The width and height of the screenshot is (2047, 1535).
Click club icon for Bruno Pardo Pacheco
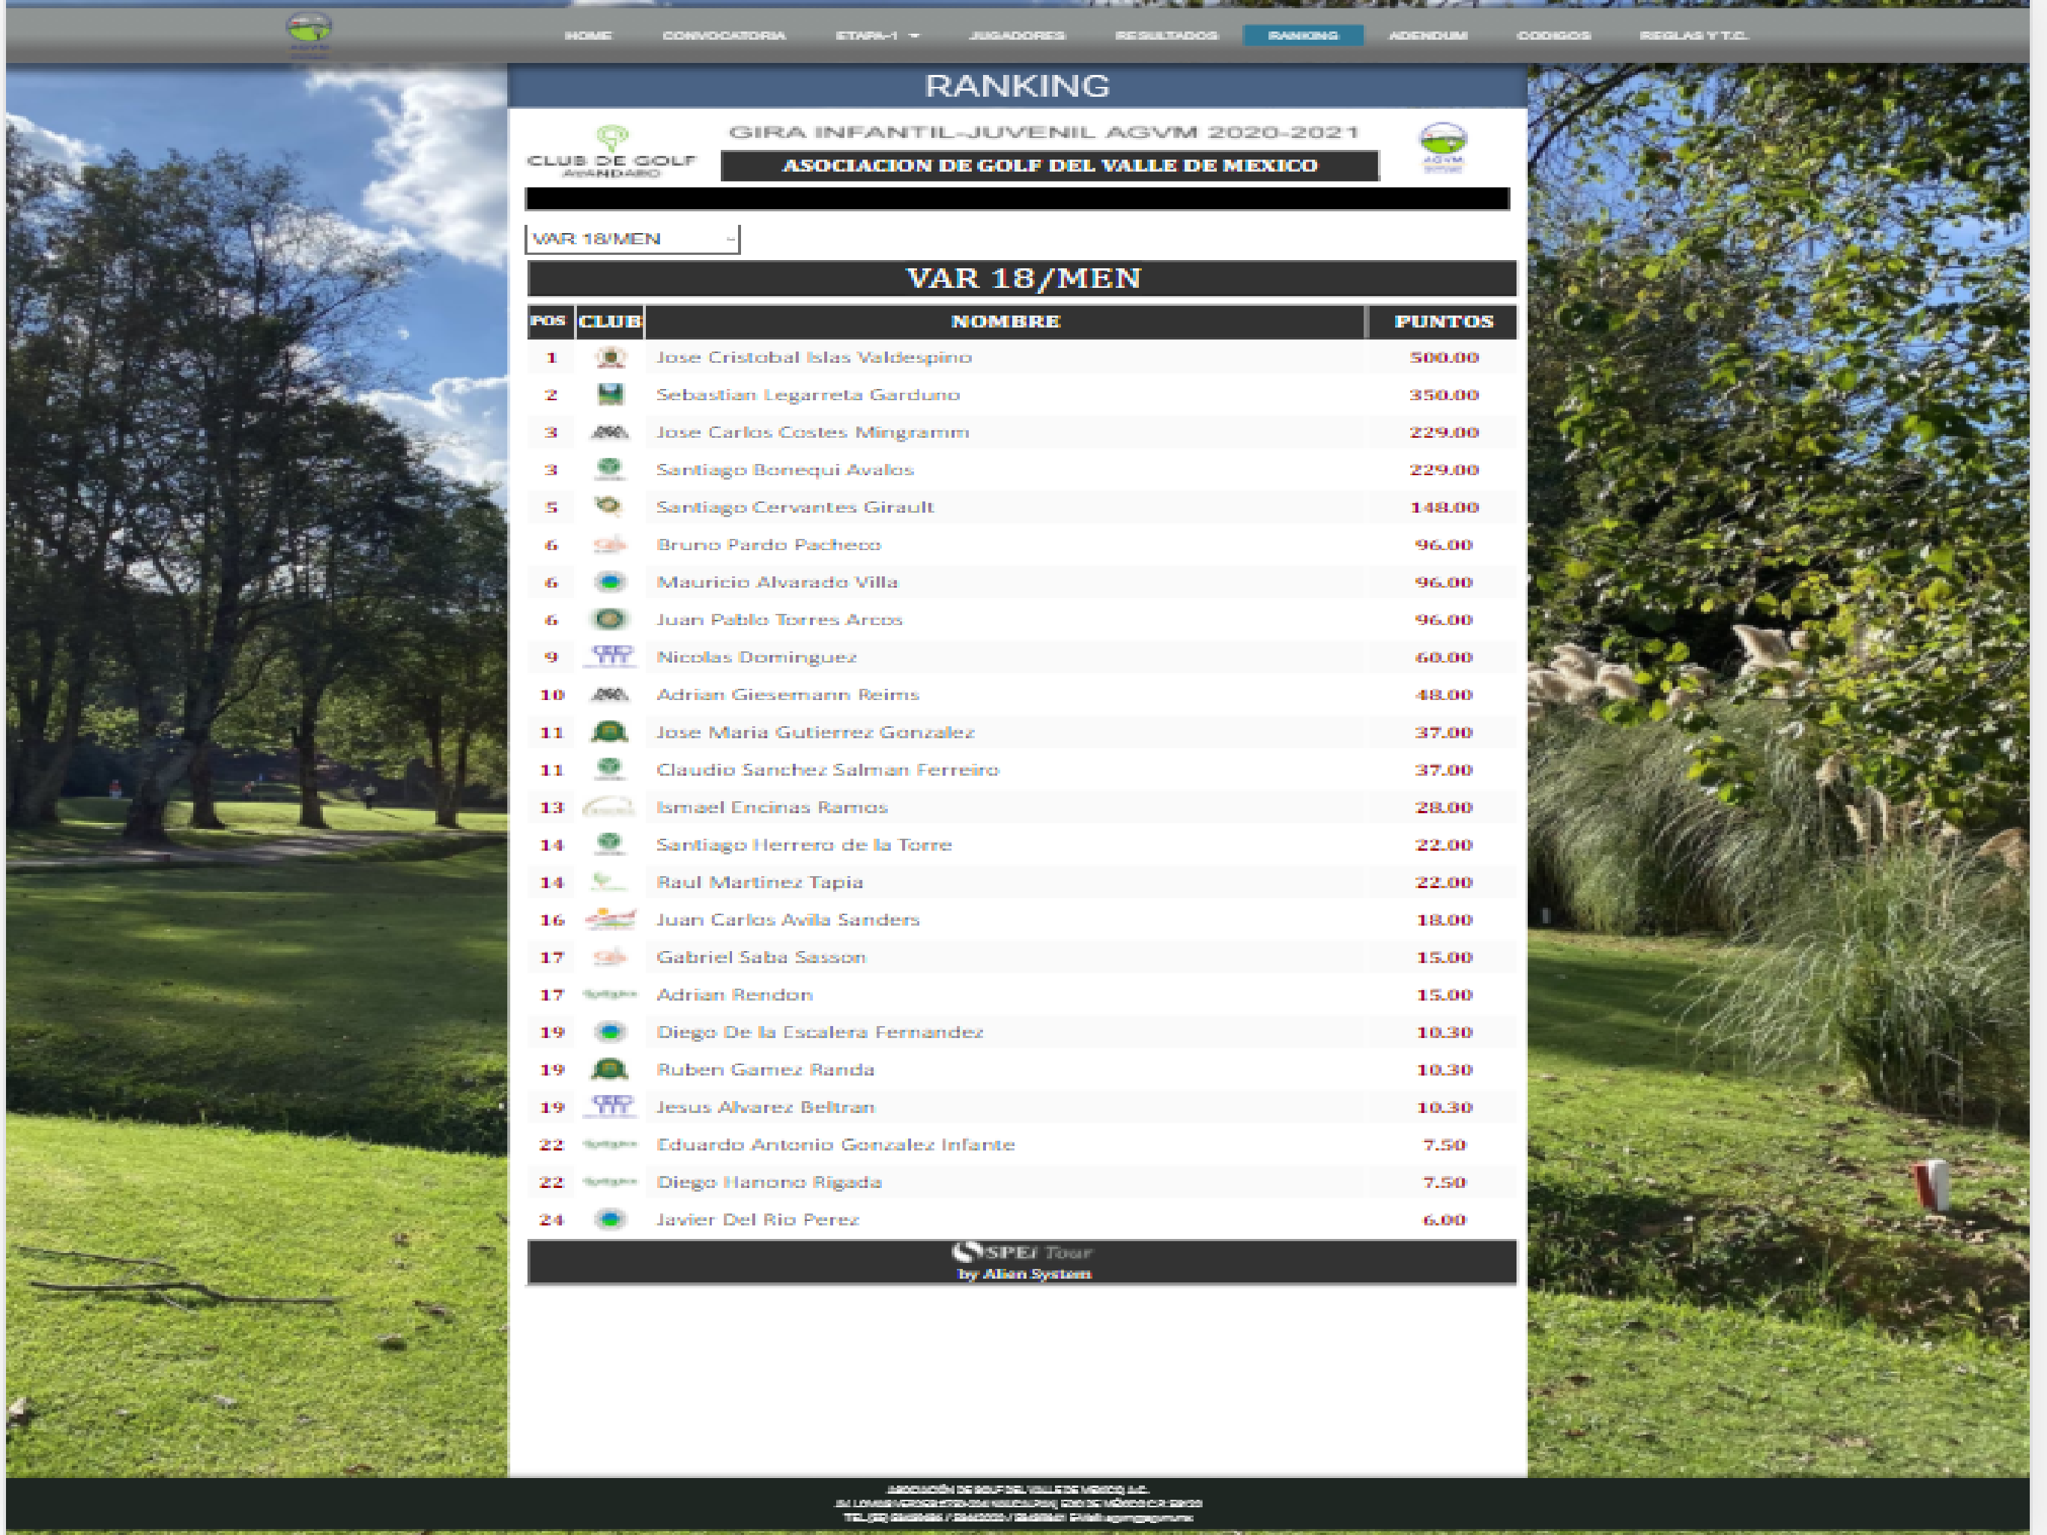coord(609,544)
